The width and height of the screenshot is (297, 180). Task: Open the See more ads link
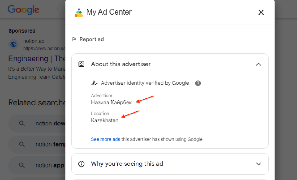105,139
